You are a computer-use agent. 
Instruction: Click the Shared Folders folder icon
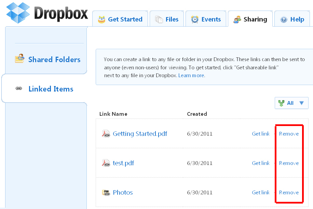pyautogui.click(x=20, y=58)
